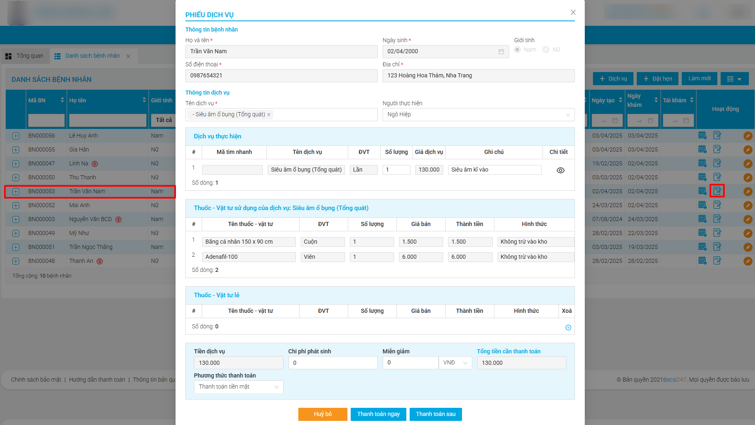Expand the row of BN000053
The image size is (755, 425).
(16, 192)
